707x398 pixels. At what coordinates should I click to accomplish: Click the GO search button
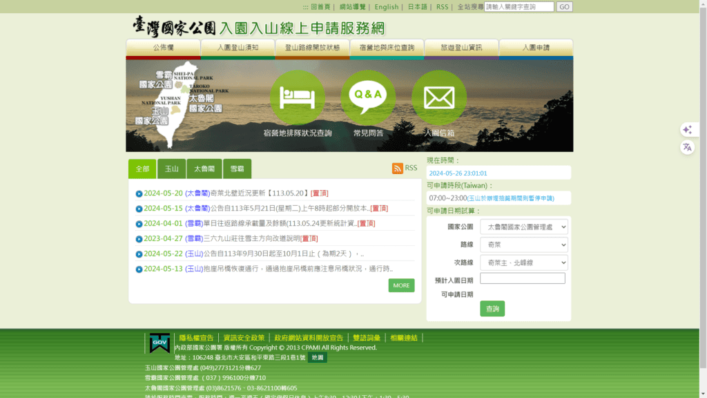click(x=564, y=7)
